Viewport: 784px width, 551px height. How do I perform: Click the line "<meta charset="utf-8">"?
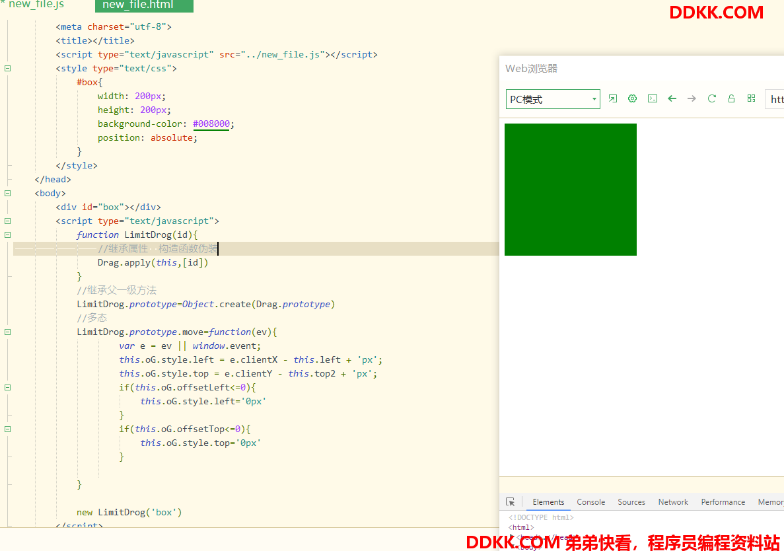pos(114,26)
